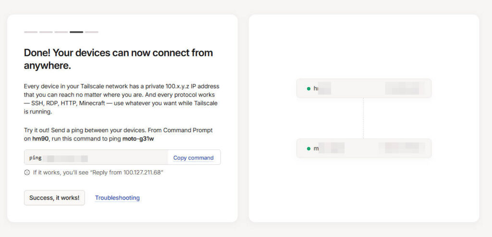Select the bottom device card in the diagram
The image size is (492, 237).
[x=363, y=149]
